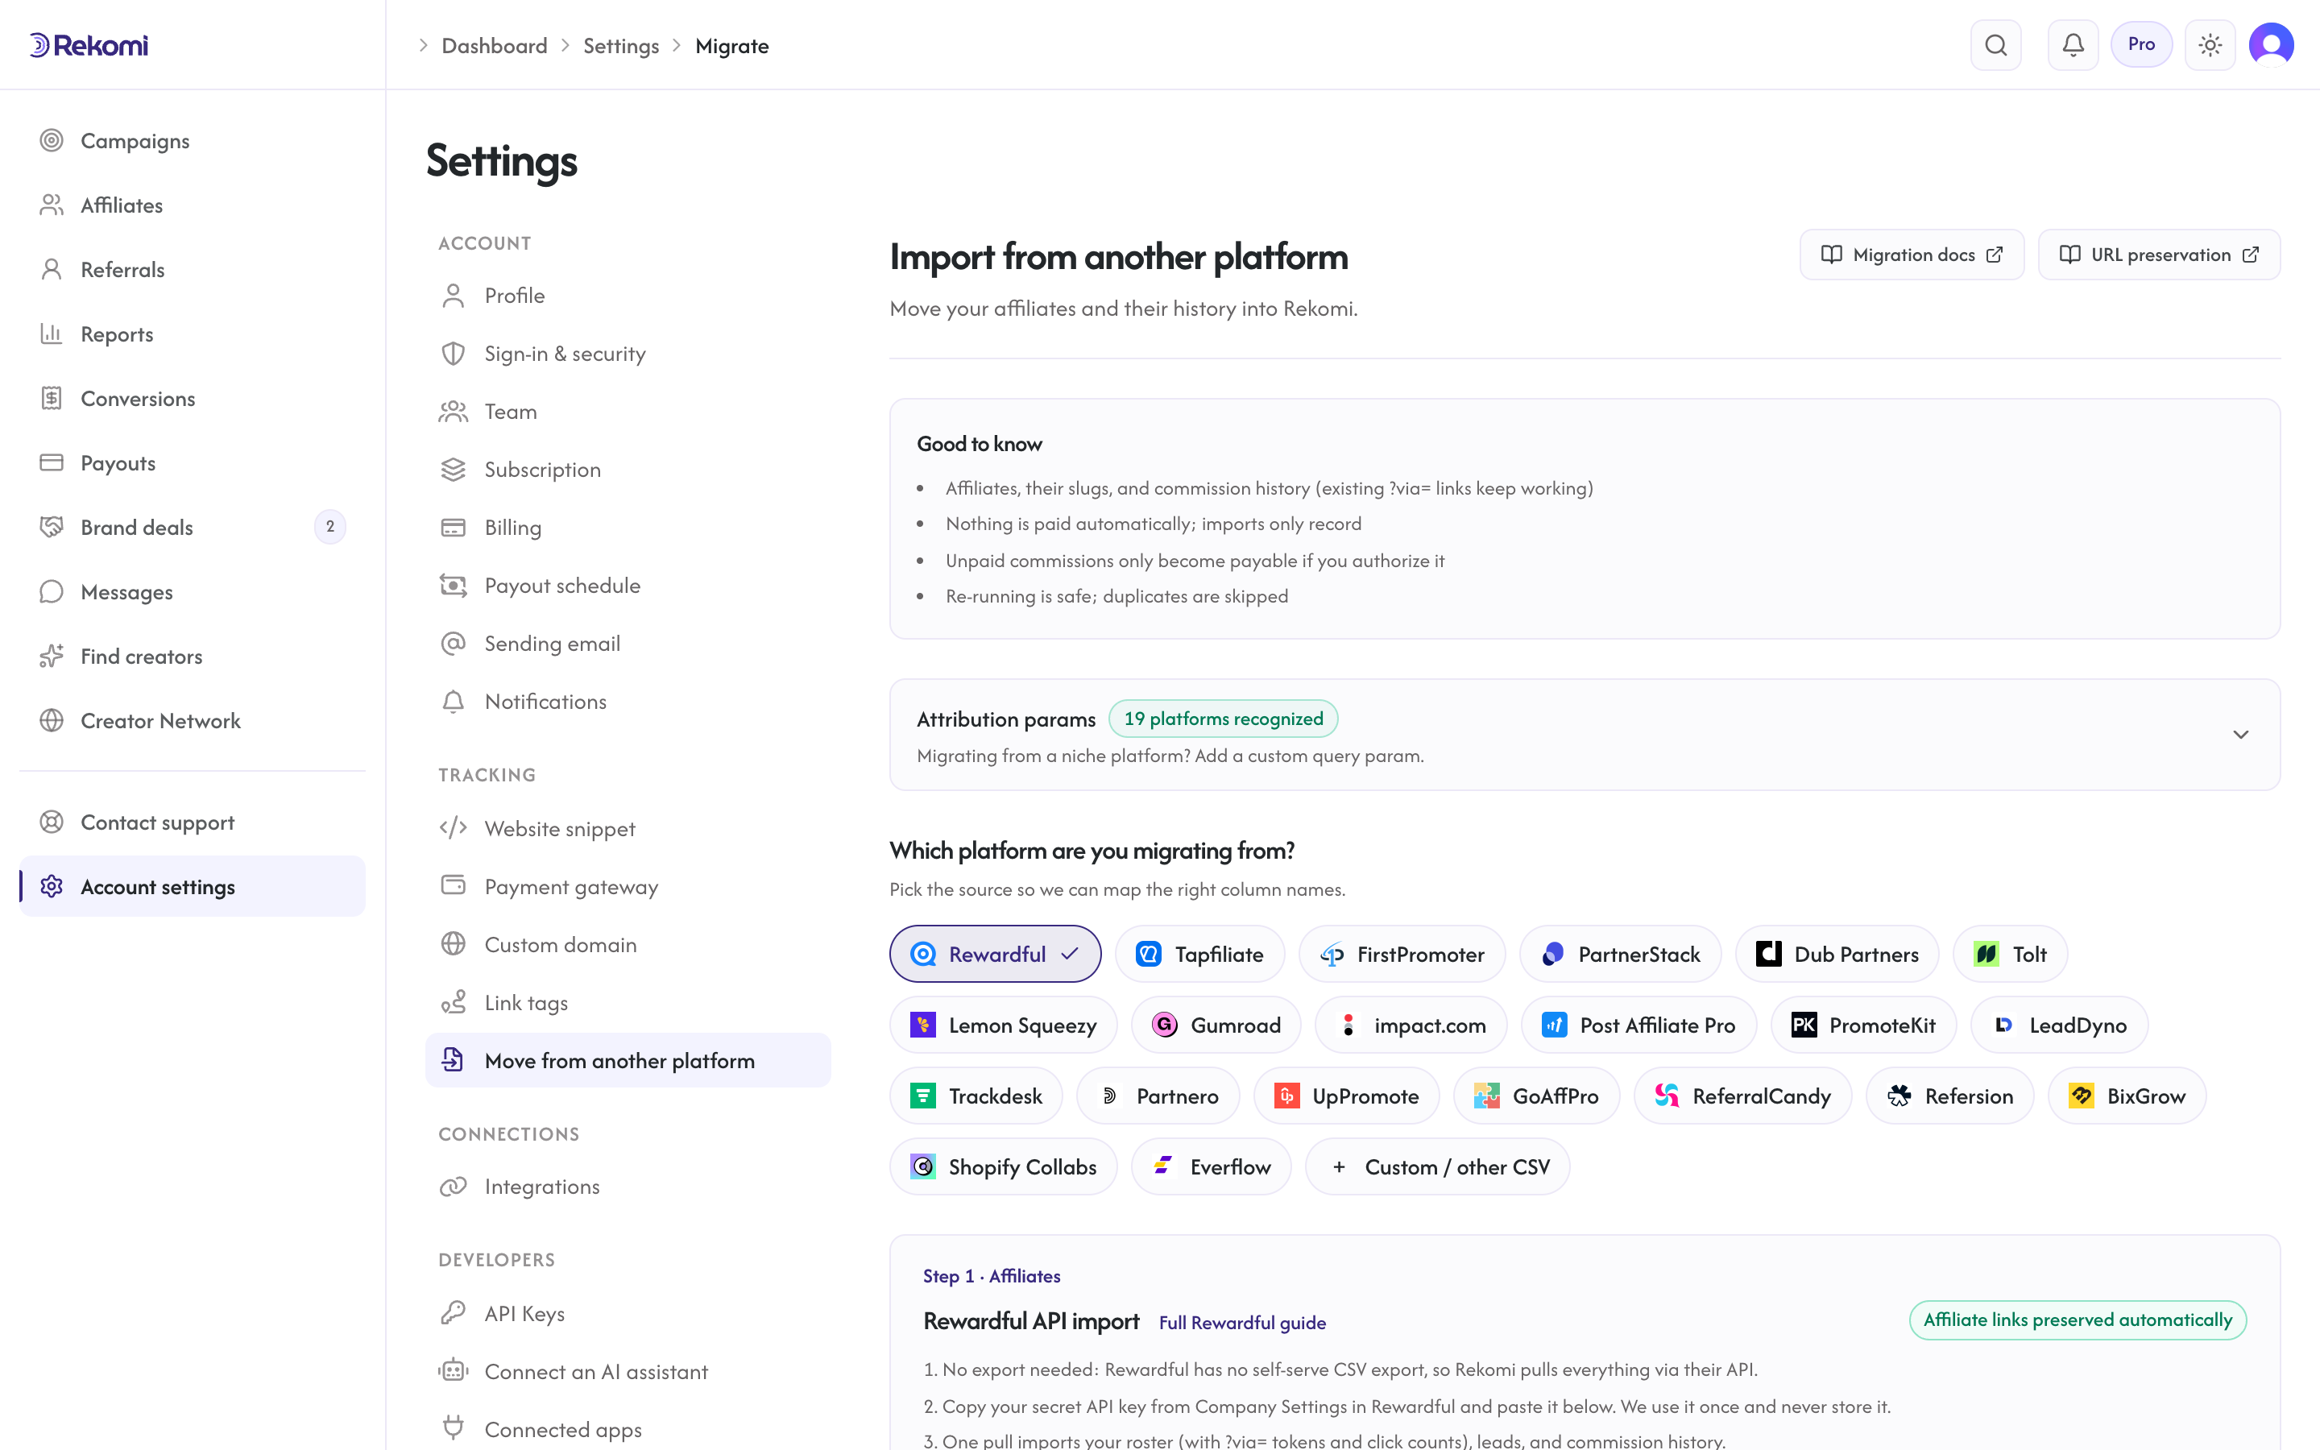Click the 19 platforms recognized badge
This screenshot has height=1450, width=2320.
coord(1224,719)
